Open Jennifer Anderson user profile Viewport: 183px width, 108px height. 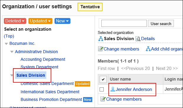point(134,89)
